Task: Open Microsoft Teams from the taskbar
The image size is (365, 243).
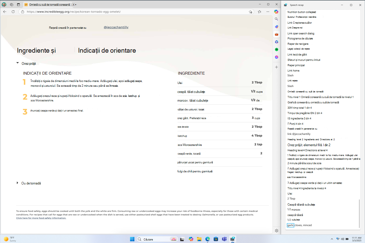Action: [x=224, y=239]
